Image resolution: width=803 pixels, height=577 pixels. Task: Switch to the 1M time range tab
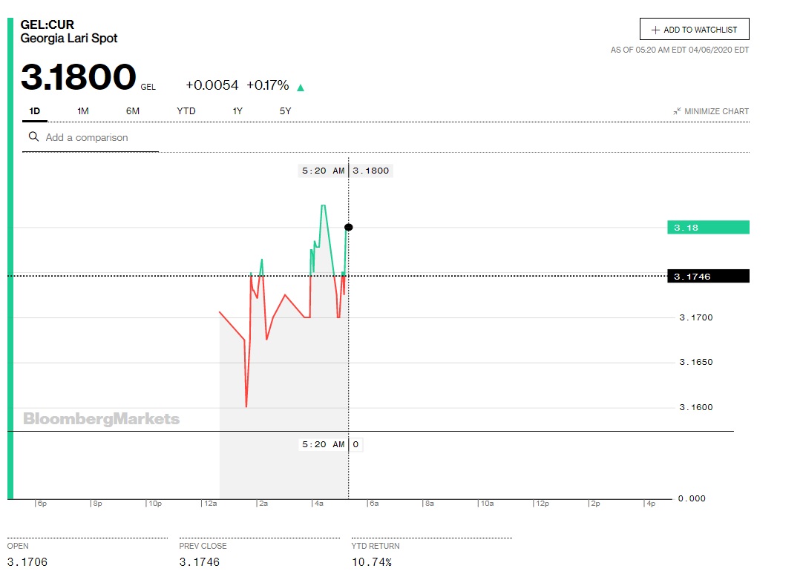pyautogui.click(x=83, y=111)
